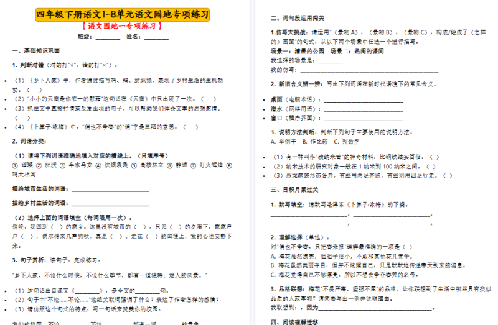Screen dimensions: 498x325
Task: Click the blank line after "班级:"
Action: coord(108,37)
